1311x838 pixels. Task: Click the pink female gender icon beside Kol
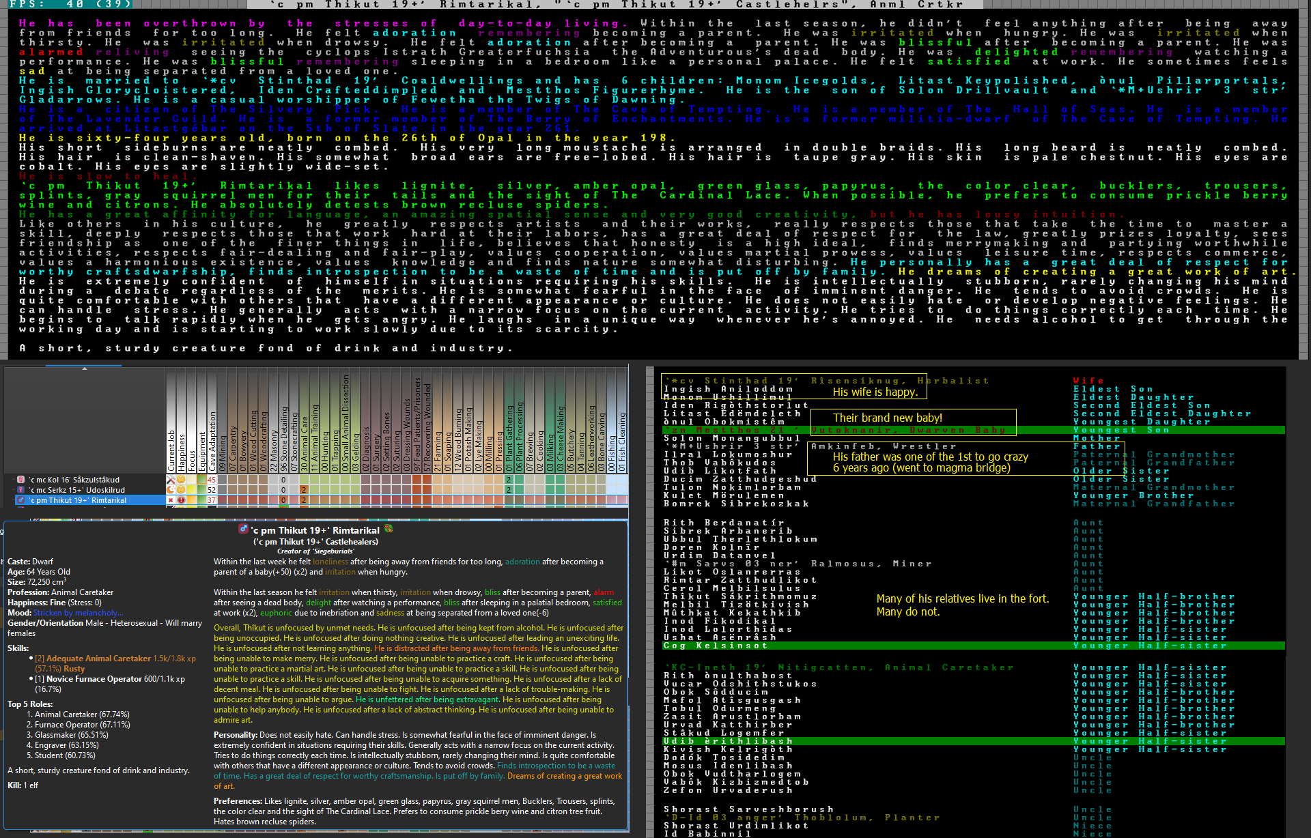pos(20,480)
